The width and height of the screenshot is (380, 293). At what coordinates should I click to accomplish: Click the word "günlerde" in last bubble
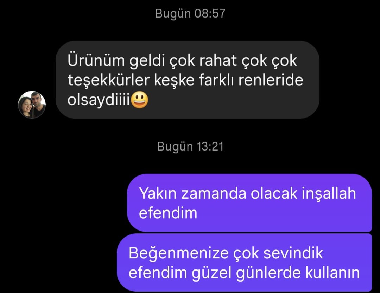pos(268,273)
